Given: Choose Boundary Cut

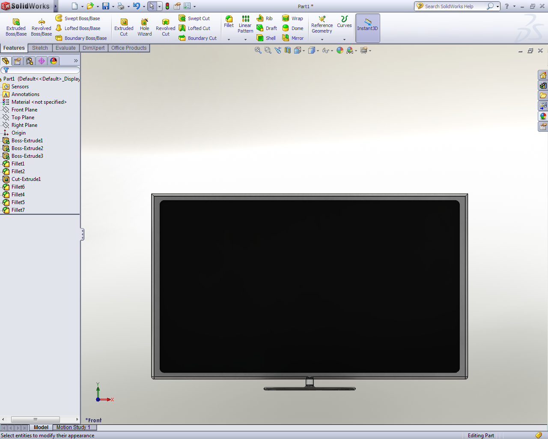Looking at the screenshot, I should pyautogui.click(x=198, y=38).
